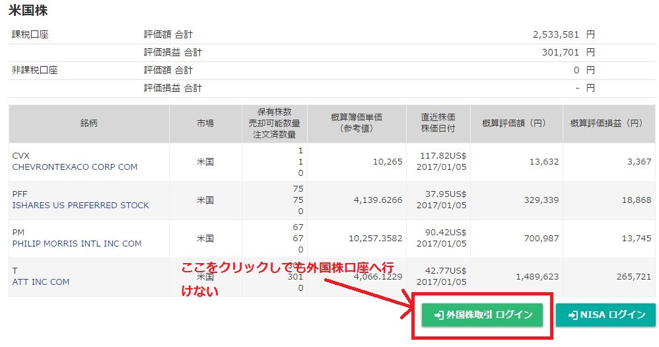Click the 銘柄 column header
The width and height of the screenshot is (659, 347).
(x=88, y=123)
